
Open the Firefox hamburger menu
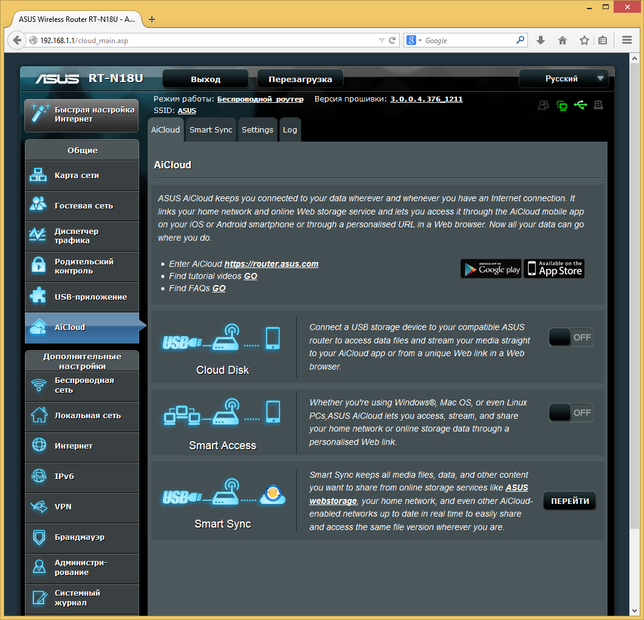click(627, 40)
